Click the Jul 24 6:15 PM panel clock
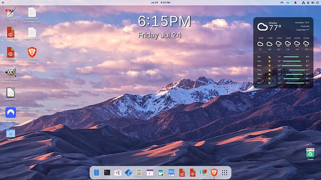321x180 pixels. 160,3
